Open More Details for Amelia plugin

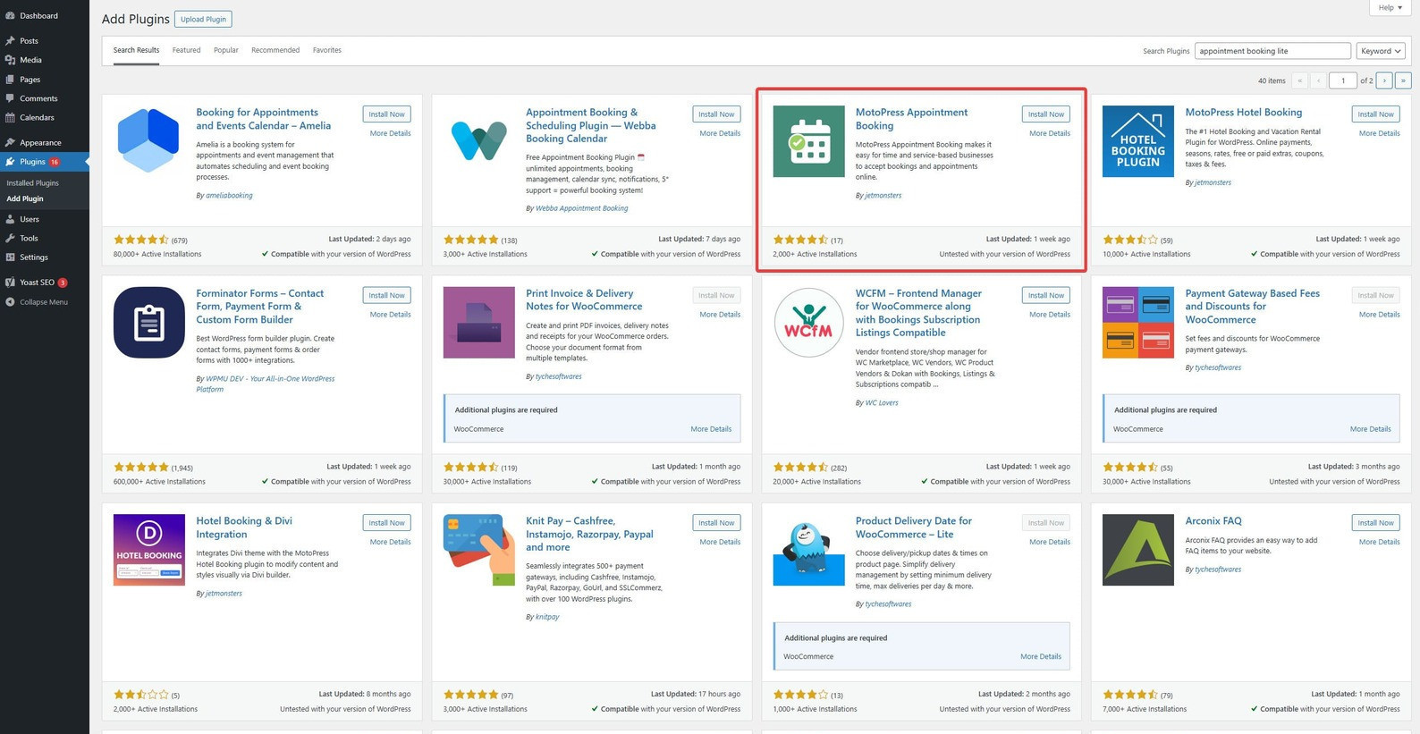tap(391, 133)
